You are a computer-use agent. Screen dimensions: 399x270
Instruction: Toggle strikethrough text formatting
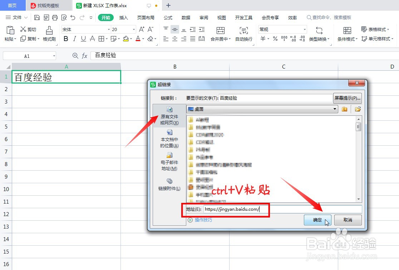pyautogui.click(x=92, y=39)
